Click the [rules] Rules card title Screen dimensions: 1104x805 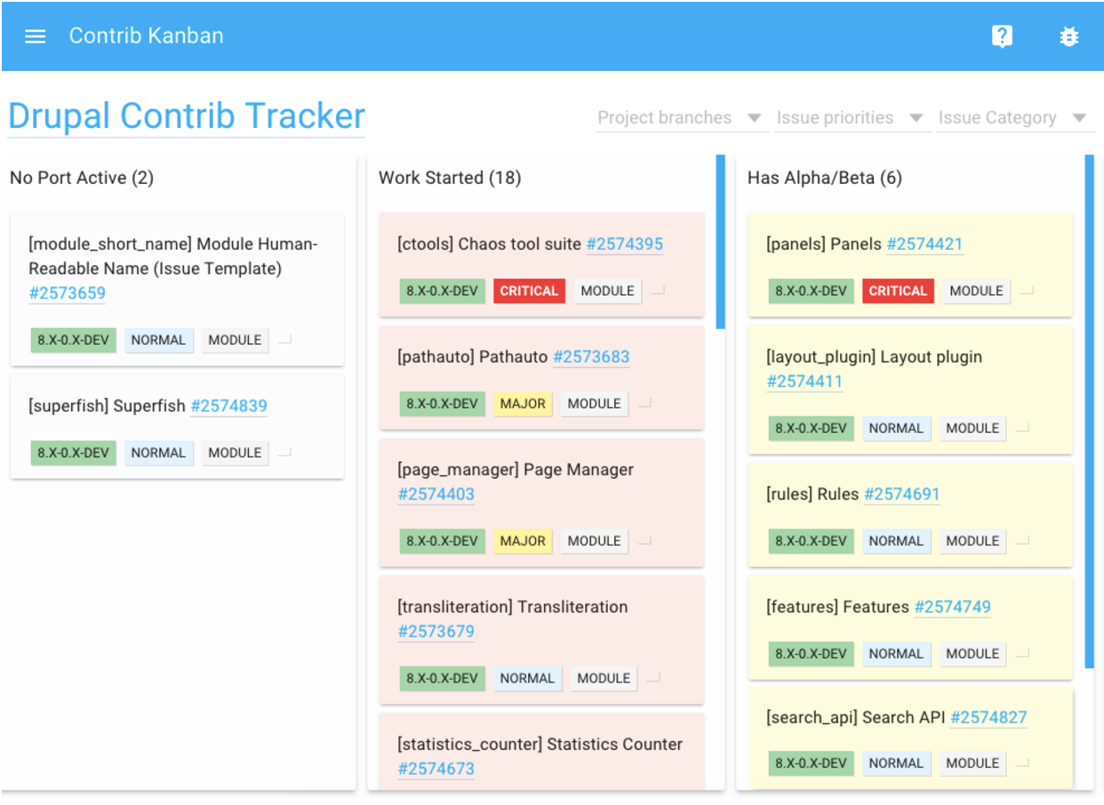tap(812, 494)
